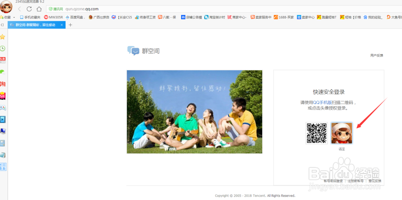Open the 大鱼号 bookmark
This screenshot has height=200, width=402.
pyautogui.click(x=394, y=17)
